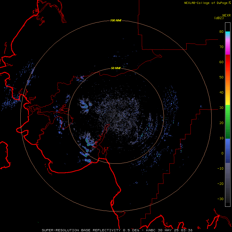Screen dimensions: 232x232
Task: Click the 50 value on dBZ scale
Action: tap(221, 77)
